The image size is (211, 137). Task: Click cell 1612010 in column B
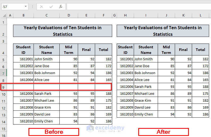pyautogui.click(x=23, y=121)
